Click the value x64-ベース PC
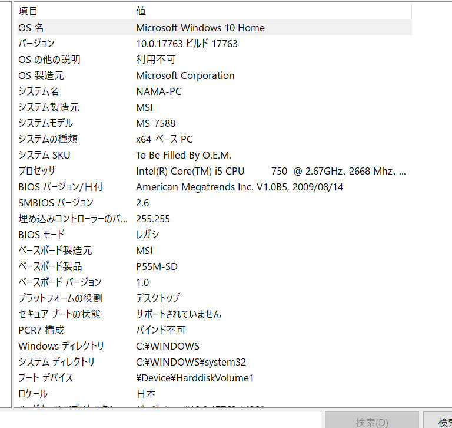 click(x=164, y=139)
